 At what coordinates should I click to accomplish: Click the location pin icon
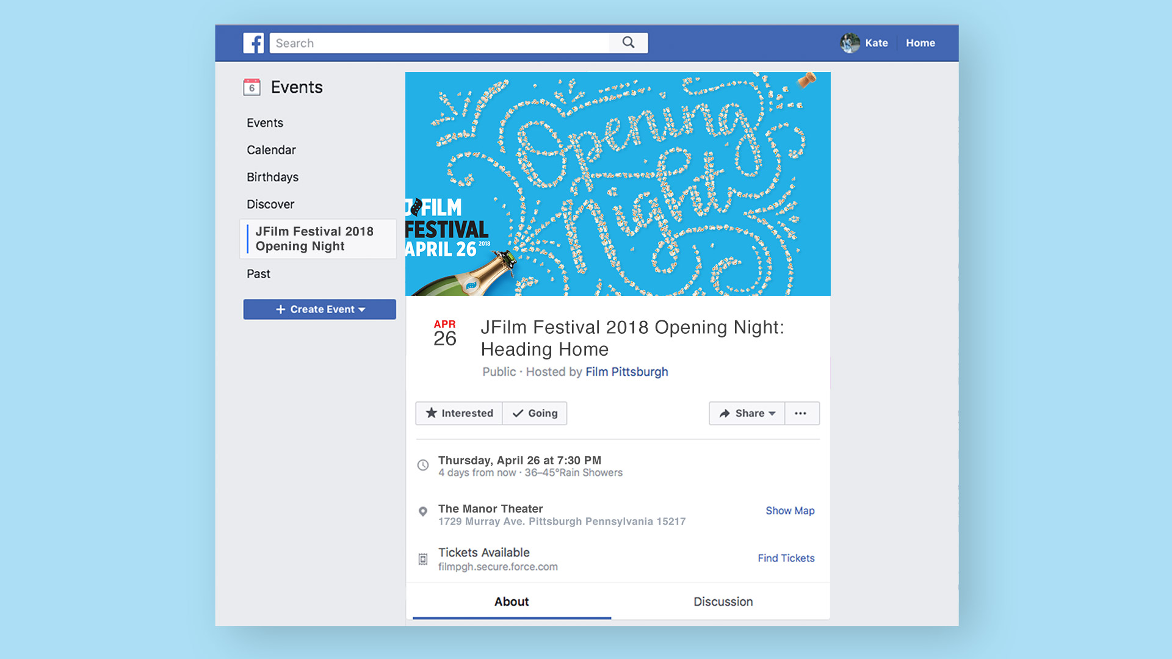click(x=422, y=511)
